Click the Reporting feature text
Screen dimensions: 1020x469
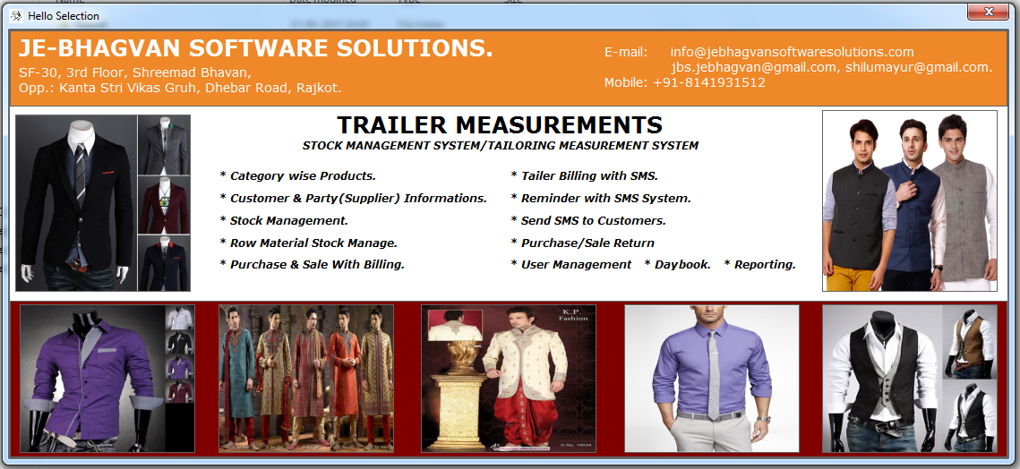(x=759, y=265)
